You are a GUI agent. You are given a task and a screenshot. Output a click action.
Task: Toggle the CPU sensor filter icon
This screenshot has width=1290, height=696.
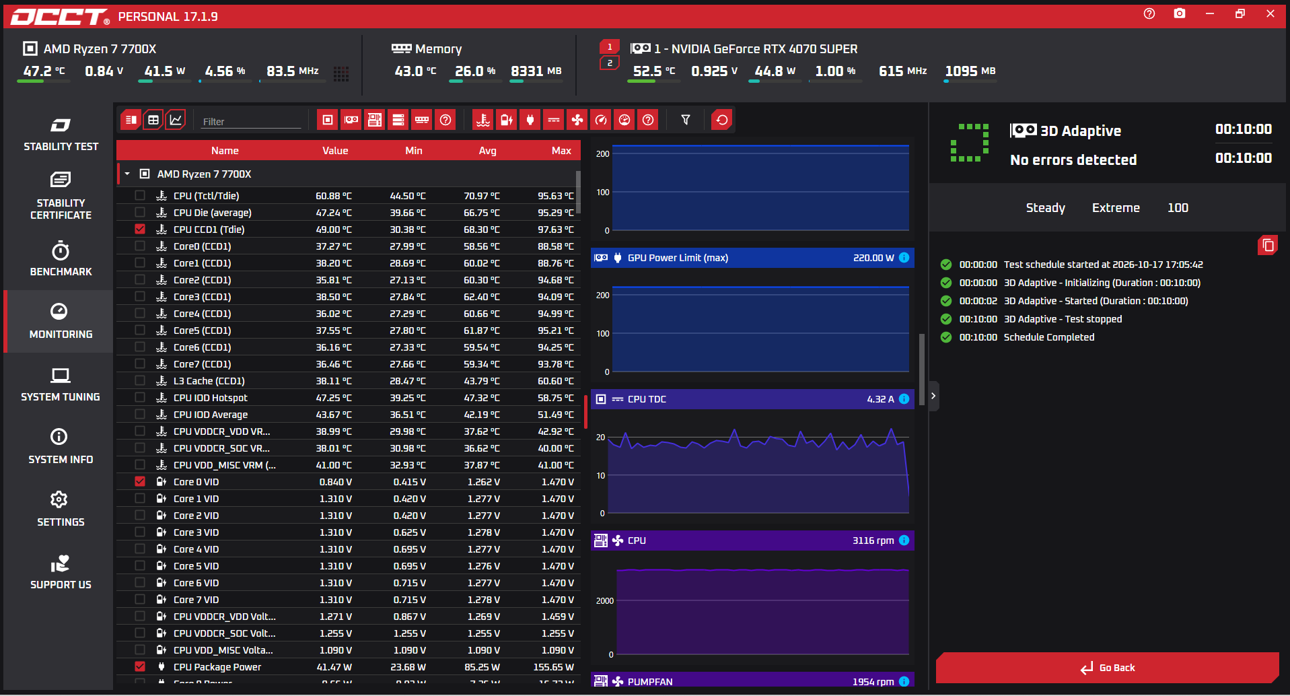pos(328,120)
